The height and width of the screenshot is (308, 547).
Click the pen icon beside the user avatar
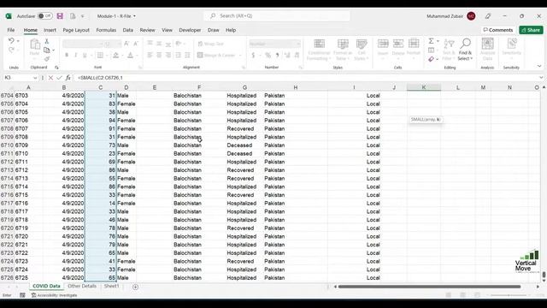(488, 16)
